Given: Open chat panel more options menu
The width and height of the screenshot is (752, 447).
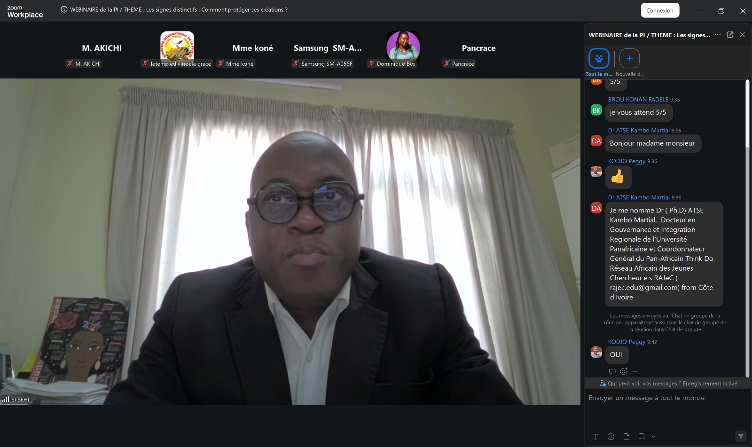Looking at the screenshot, I should 718,35.
